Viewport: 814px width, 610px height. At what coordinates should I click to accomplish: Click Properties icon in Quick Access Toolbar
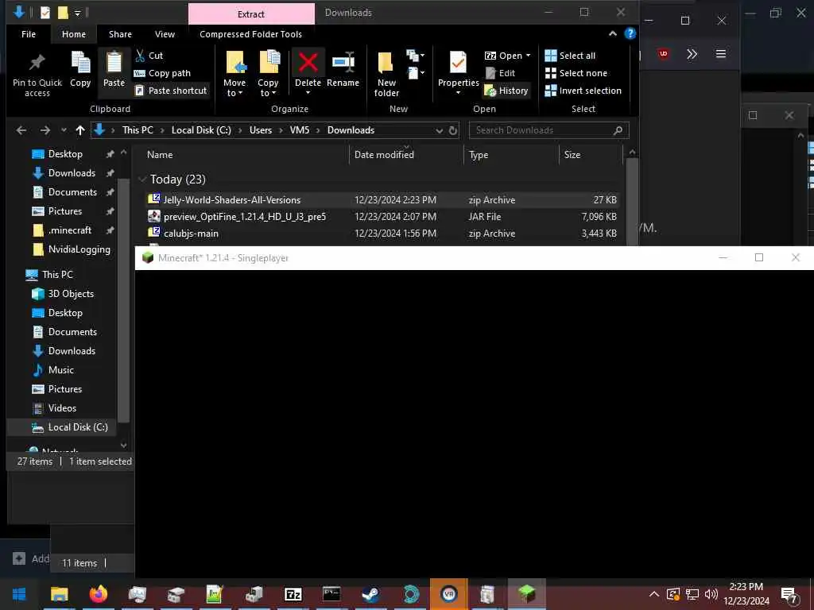click(x=45, y=13)
